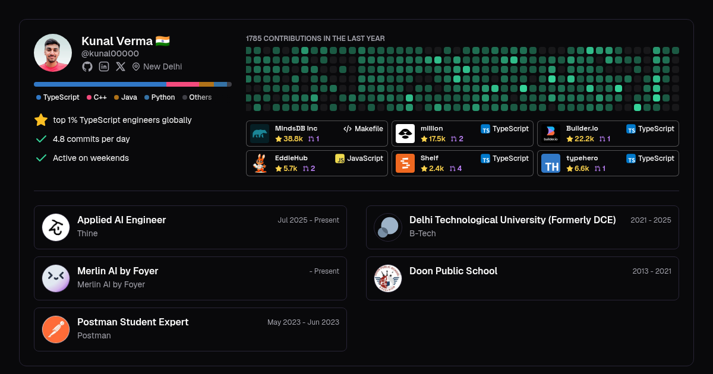The image size is (713, 374).
Task: Click the million repository logo
Action: (405, 134)
